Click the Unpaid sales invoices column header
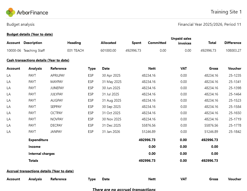247x191 pixels. pos(181,41)
